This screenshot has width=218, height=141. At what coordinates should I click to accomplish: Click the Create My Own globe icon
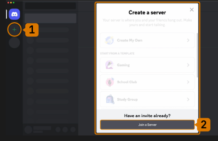pos(110,40)
